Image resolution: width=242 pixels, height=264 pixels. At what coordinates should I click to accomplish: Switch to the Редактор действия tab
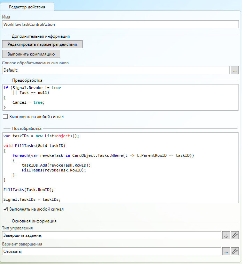[27, 7]
